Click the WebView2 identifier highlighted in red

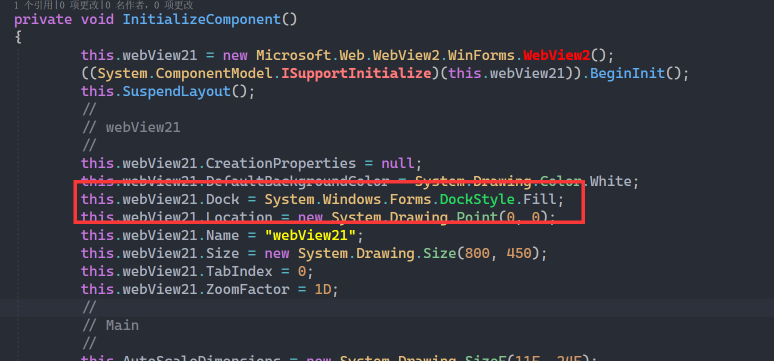coord(556,55)
